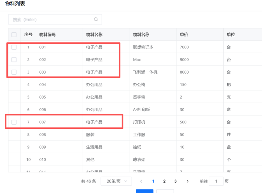Click the previous page arrow

(x=141, y=181)
